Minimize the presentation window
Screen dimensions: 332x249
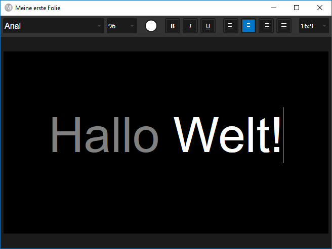click(274, 8)
